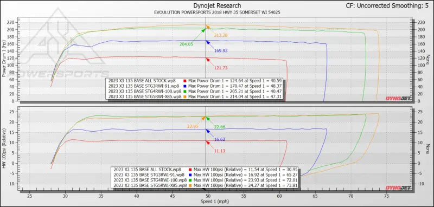434x207 pixels.
Task: Click the 16.62 blue boost value label
Action: click(220, 140)
